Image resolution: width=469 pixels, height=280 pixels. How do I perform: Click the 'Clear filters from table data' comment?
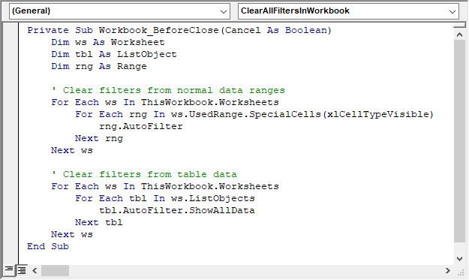click(144, 174)
